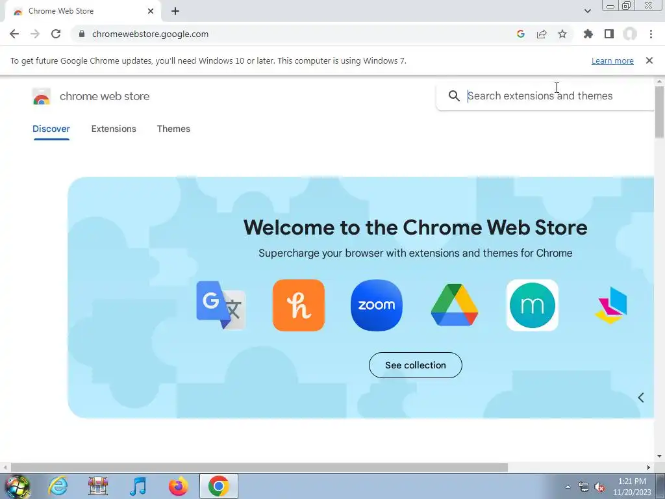The image size is (665, 499).
Task: Select the Google Drive extension icon
Action: pyautogui.click(x=455, y=305)
